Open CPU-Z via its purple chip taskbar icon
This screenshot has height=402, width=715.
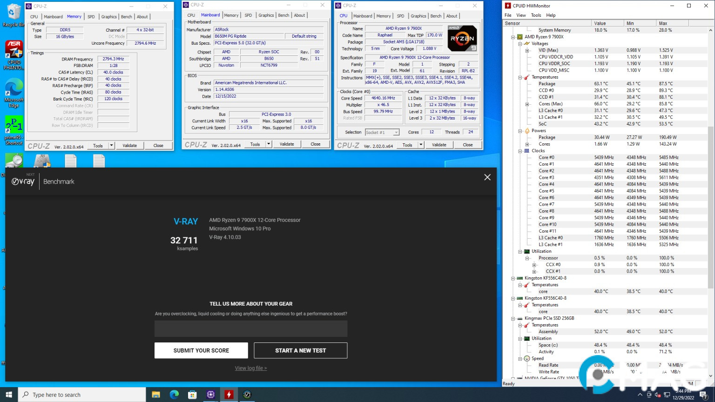click(x=210, y=394)
